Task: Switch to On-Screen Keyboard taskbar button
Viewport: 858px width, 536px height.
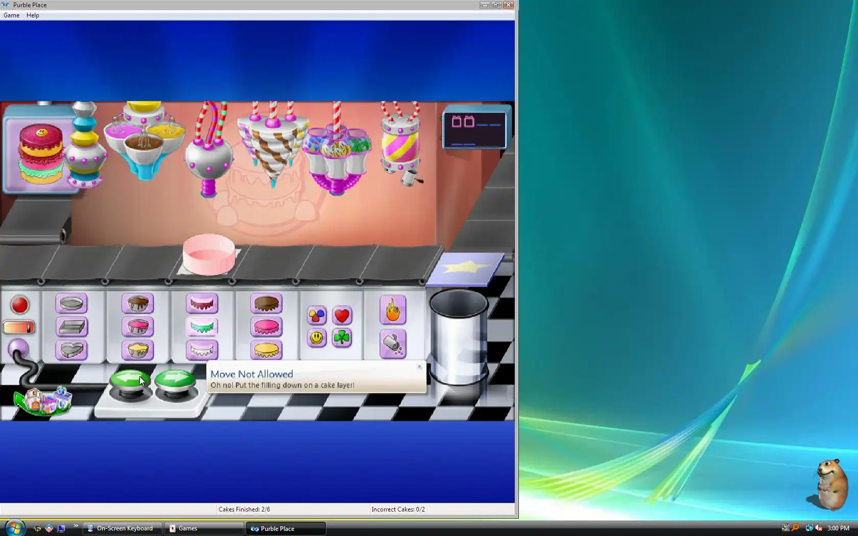Action: click(124, 528)
